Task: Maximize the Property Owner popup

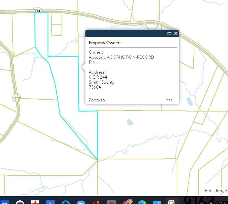Action: [x=169, y=33]
